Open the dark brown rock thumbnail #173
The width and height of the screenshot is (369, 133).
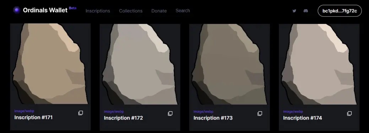(x=229, y=64)
